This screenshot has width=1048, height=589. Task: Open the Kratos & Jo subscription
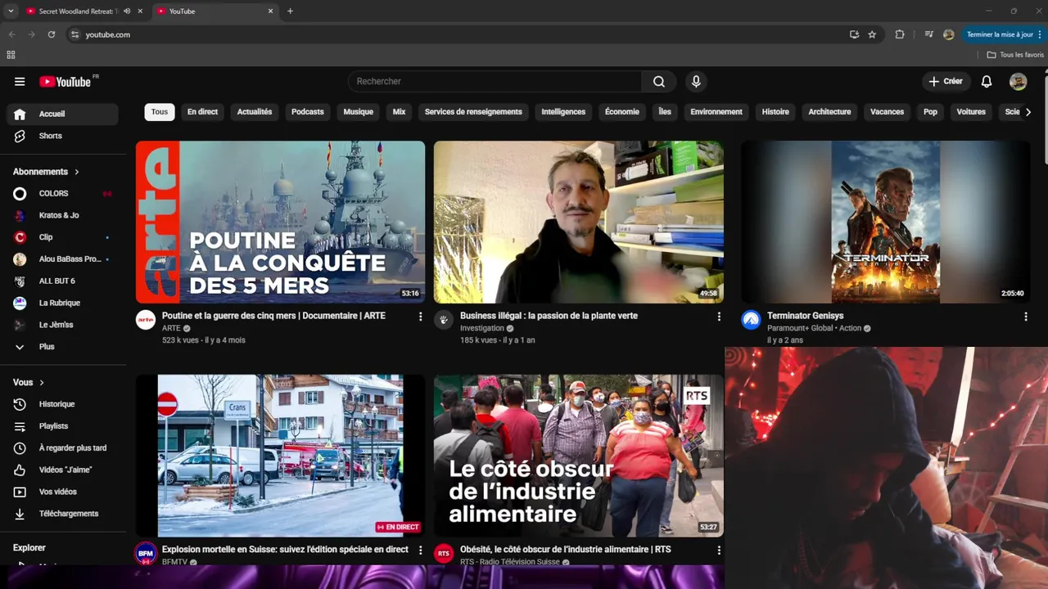(x=62, y=215)
